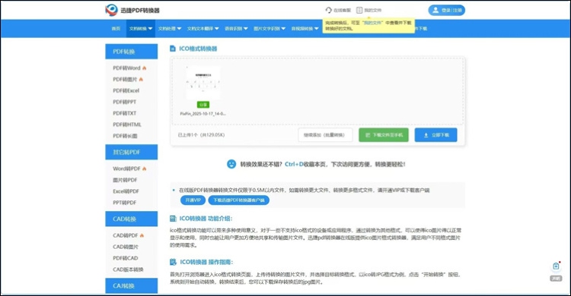Open PDF转HTML in sidebar
The width and height of the screenshot is (571, 296).
click(127, 124)
